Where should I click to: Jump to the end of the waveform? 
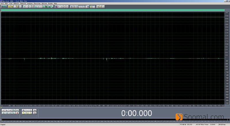[14, 113]
